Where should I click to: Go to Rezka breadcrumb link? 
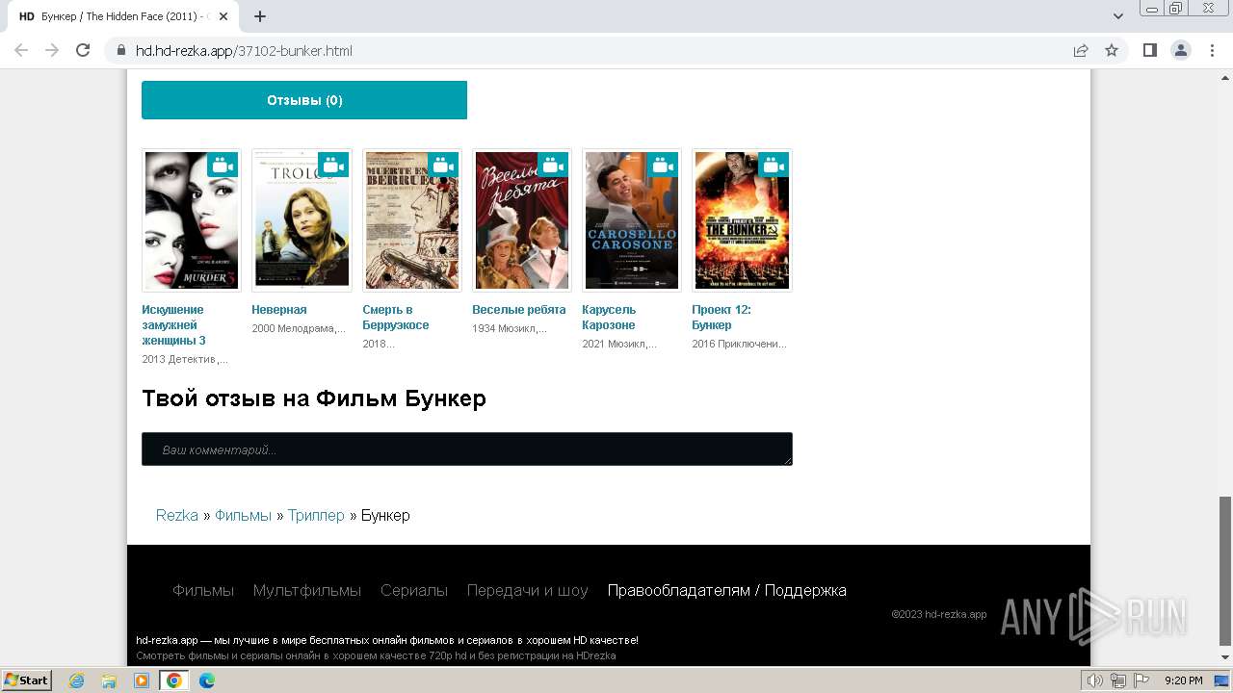coord(177,516)
